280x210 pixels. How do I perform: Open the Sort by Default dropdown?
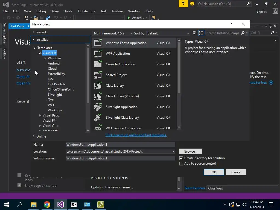(168, 33)
